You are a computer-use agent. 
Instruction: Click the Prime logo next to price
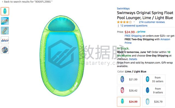pyautogui.click(x=141, y=32)
